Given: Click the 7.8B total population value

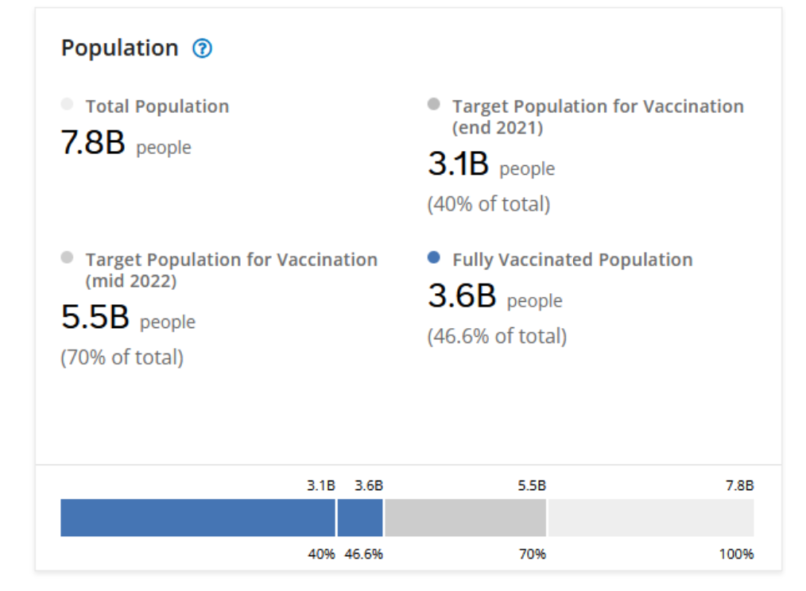Looking at the screenshot, I should [x=93, y=143].
